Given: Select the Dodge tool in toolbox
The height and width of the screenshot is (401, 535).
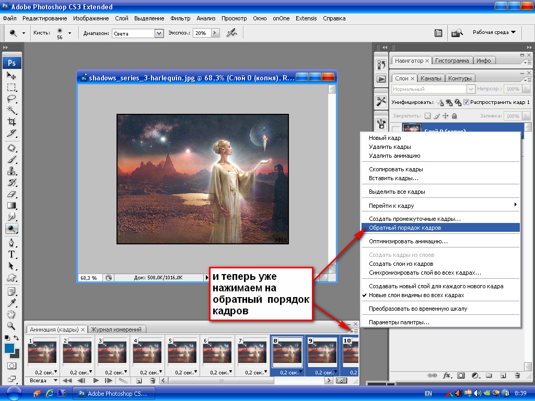Looking at the screenshot, I should 11,229.
